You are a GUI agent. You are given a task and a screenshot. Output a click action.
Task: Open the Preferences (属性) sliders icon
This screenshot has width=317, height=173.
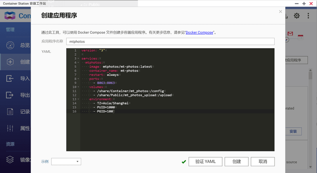[10, 128]
